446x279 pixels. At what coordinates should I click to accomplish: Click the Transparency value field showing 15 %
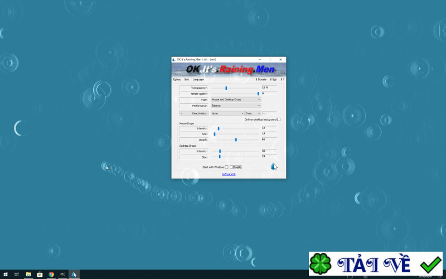(x=269, y=88)
